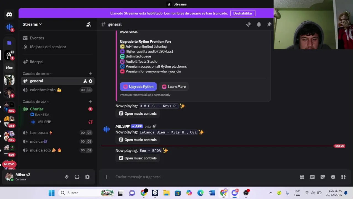
Task: Click Upgrade Rythm button
Action: tap(138, 87)
